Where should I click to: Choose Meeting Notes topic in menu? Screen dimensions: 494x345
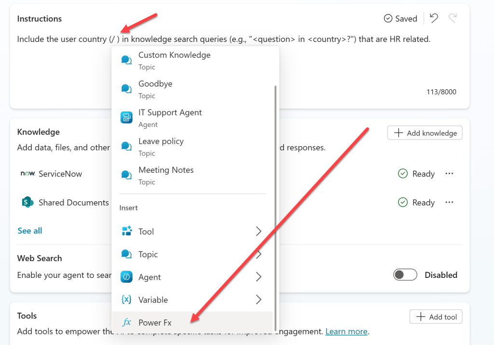pos(165,175)
